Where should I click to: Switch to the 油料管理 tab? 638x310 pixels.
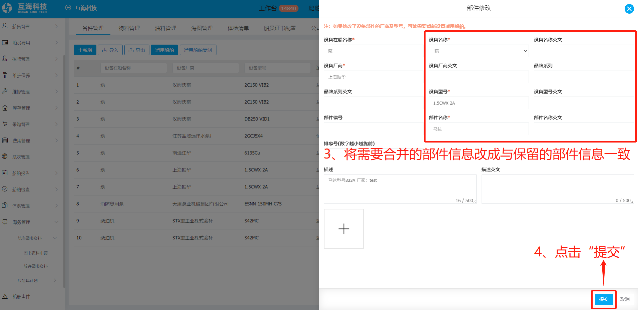pos(165,28)
